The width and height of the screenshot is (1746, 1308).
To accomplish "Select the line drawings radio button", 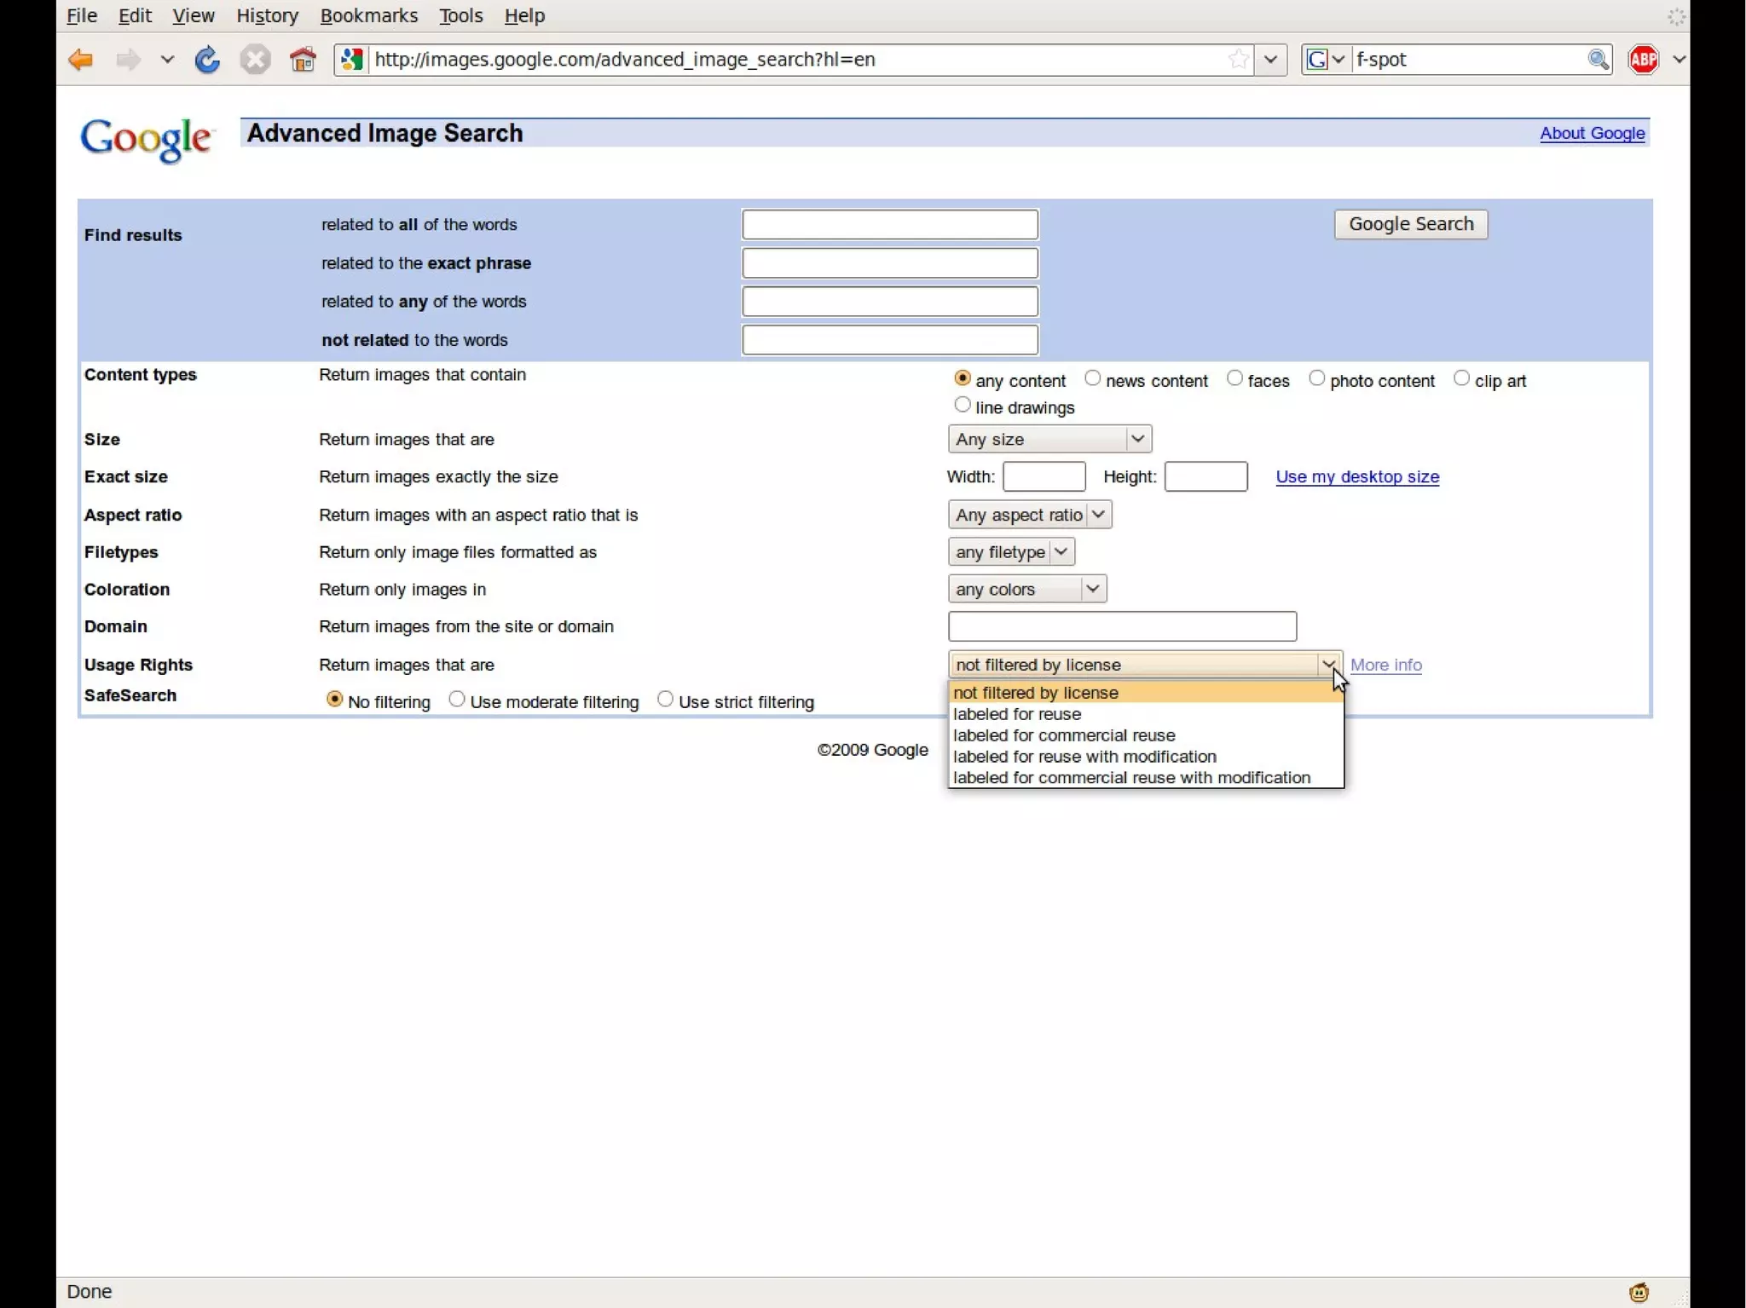I will (x=963, y=405).
